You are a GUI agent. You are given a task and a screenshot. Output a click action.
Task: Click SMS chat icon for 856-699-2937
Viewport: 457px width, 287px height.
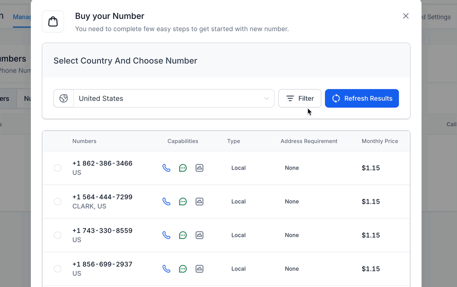[x=183, y=269]
